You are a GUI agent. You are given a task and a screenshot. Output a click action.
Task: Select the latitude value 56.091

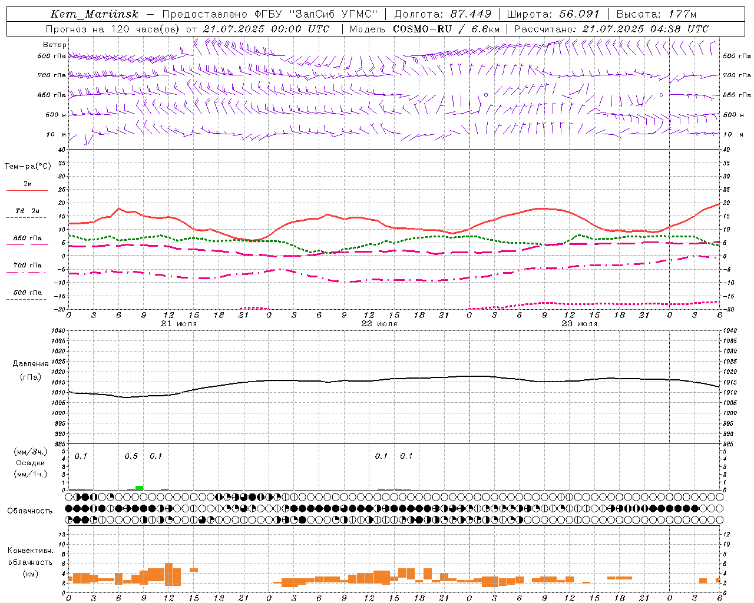[x=579, y=14]
